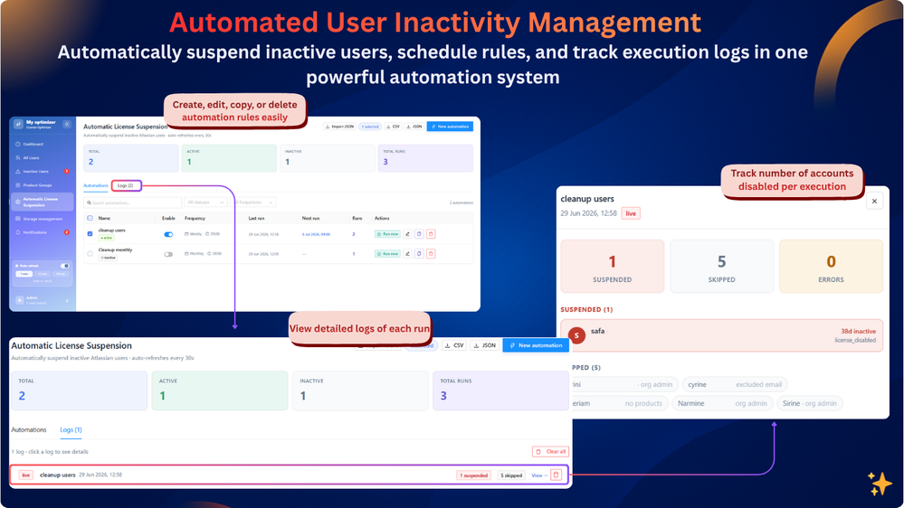Click the Admin profile avatar in sidebar

(20, 300)
